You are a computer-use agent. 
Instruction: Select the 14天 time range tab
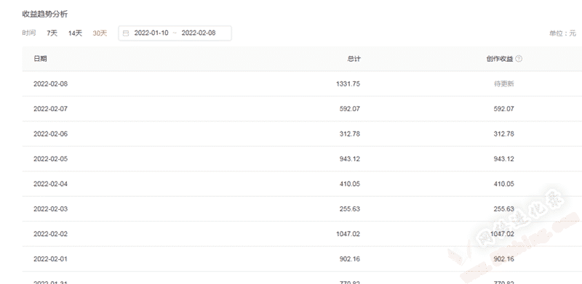pyautogui.click(x=75, y=33)
